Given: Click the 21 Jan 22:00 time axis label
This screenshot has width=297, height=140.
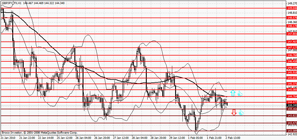Looking at the screenshot, I should click(x=28, y=138).
